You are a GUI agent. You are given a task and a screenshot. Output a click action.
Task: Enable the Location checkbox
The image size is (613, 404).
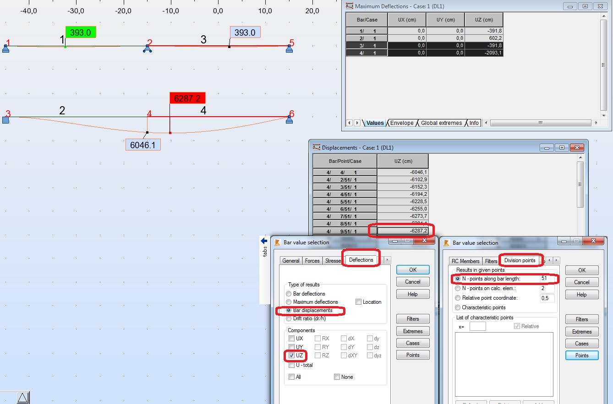tap(359, 302)
